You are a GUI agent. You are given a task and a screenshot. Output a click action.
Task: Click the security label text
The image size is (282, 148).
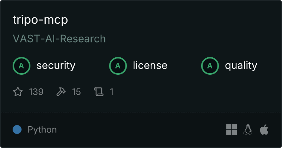tap(56, 65)
